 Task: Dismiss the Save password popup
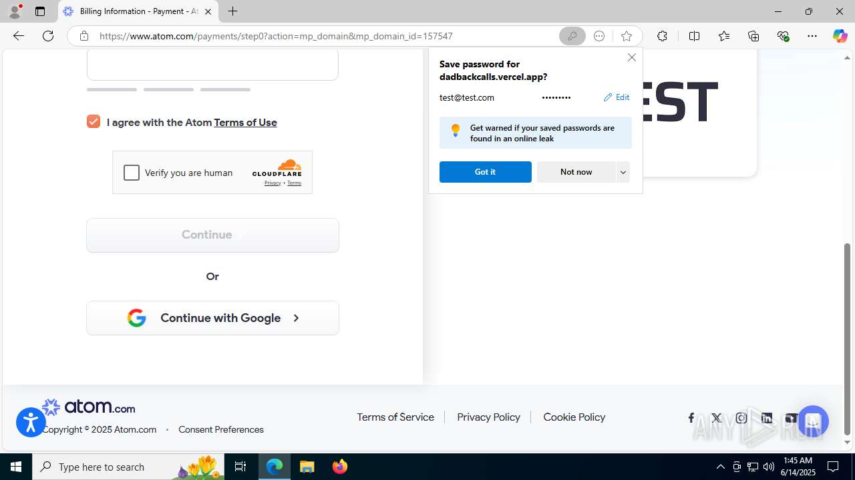point(631,57)
